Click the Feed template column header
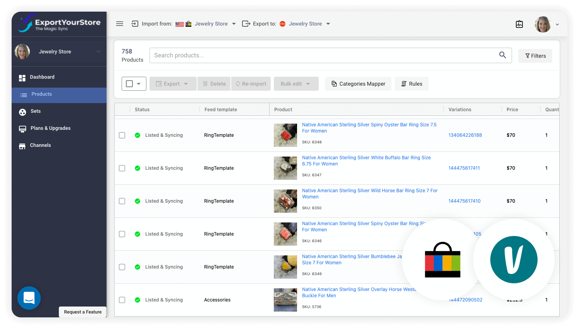The image size is (579, 329). (221, 110)
